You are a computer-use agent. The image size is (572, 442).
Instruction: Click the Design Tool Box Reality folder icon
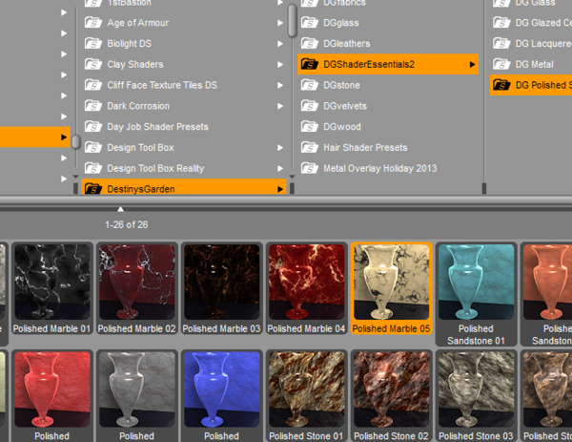93,168
